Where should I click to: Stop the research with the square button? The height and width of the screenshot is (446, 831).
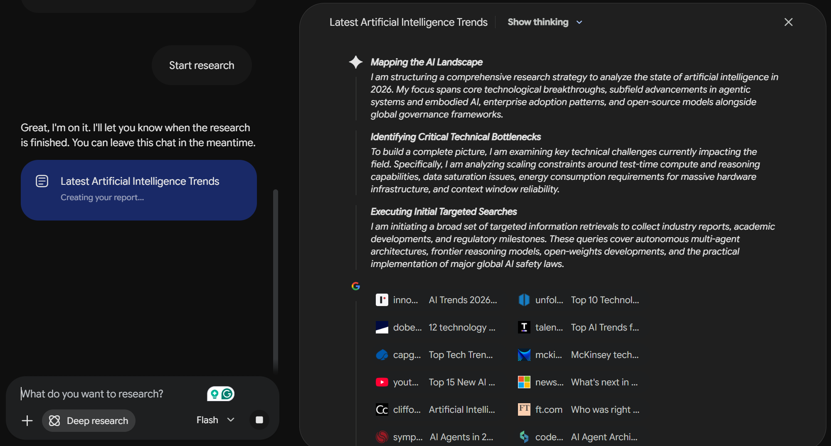tap(259, 420)
